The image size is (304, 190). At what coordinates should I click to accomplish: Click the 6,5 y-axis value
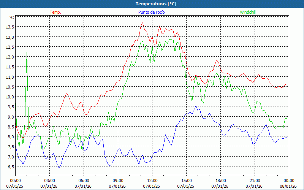(9, 166)
